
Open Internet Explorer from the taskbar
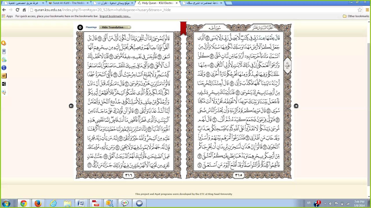click(53, 203)
